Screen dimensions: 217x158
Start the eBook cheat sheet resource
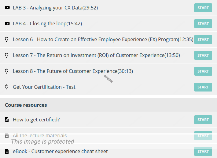click(203, 151)
